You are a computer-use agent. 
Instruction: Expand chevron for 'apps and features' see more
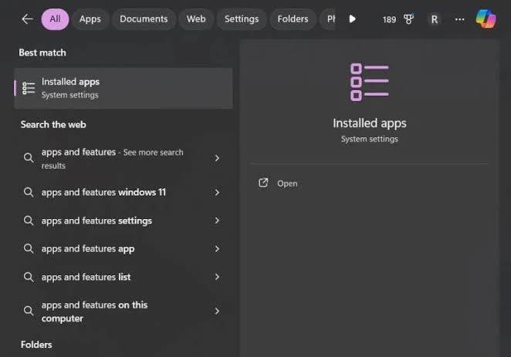tap(217, 159)
